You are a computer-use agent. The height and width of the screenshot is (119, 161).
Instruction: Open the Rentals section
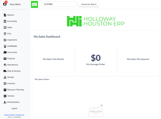11,77
